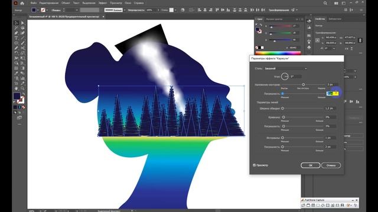
Task: Select the Magic Wand tool
Action: tap(17, 28)
